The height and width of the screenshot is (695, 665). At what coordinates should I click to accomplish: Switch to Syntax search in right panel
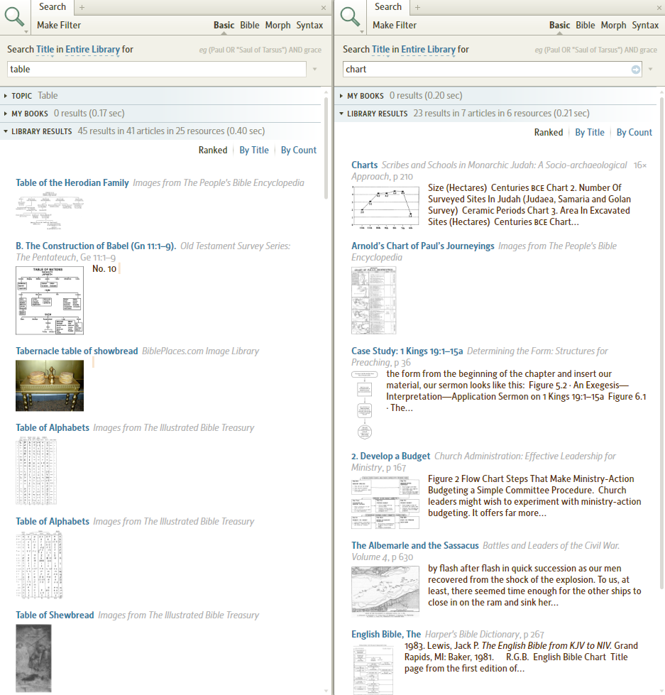tap(646, 26)
